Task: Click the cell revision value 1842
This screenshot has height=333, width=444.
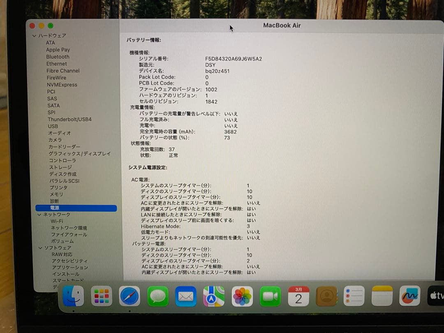Action: 212,102
